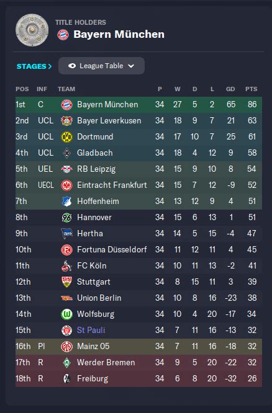
Task: Select the Eintracht Frankfurt team name
Action: click(112, 185)
